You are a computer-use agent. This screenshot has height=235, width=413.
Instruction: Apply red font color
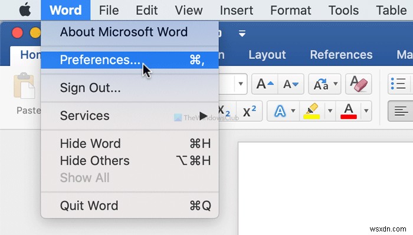pyautogui.click(x=349, y=111)
